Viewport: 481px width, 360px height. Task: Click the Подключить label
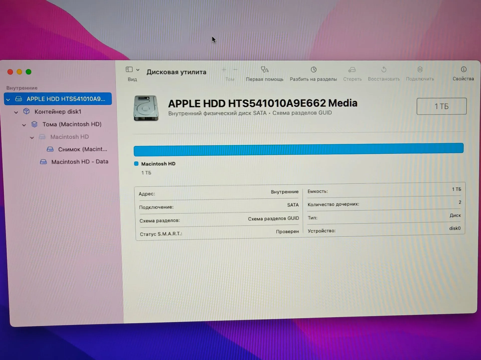coord(420,79)
